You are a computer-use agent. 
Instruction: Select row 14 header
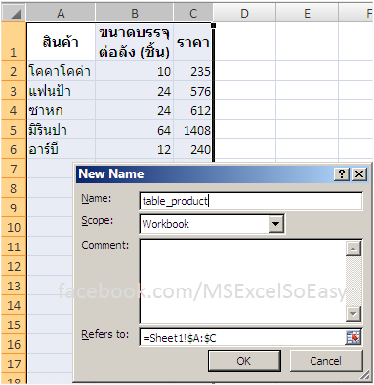[x=14, y=305]
